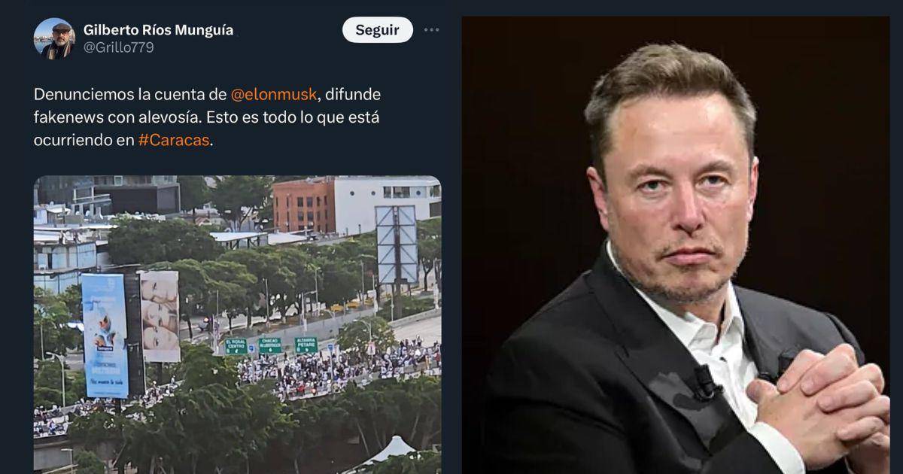This screenshot has height=474, width=903.
Task: Click the lapel microphone on the jacket
Action: (705, 381)
